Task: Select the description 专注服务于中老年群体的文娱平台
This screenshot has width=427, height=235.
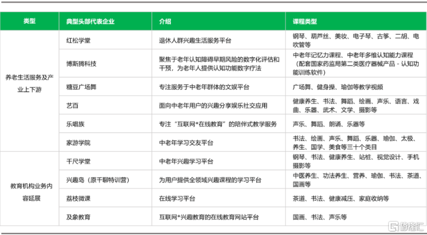Action: coord(204,87)
